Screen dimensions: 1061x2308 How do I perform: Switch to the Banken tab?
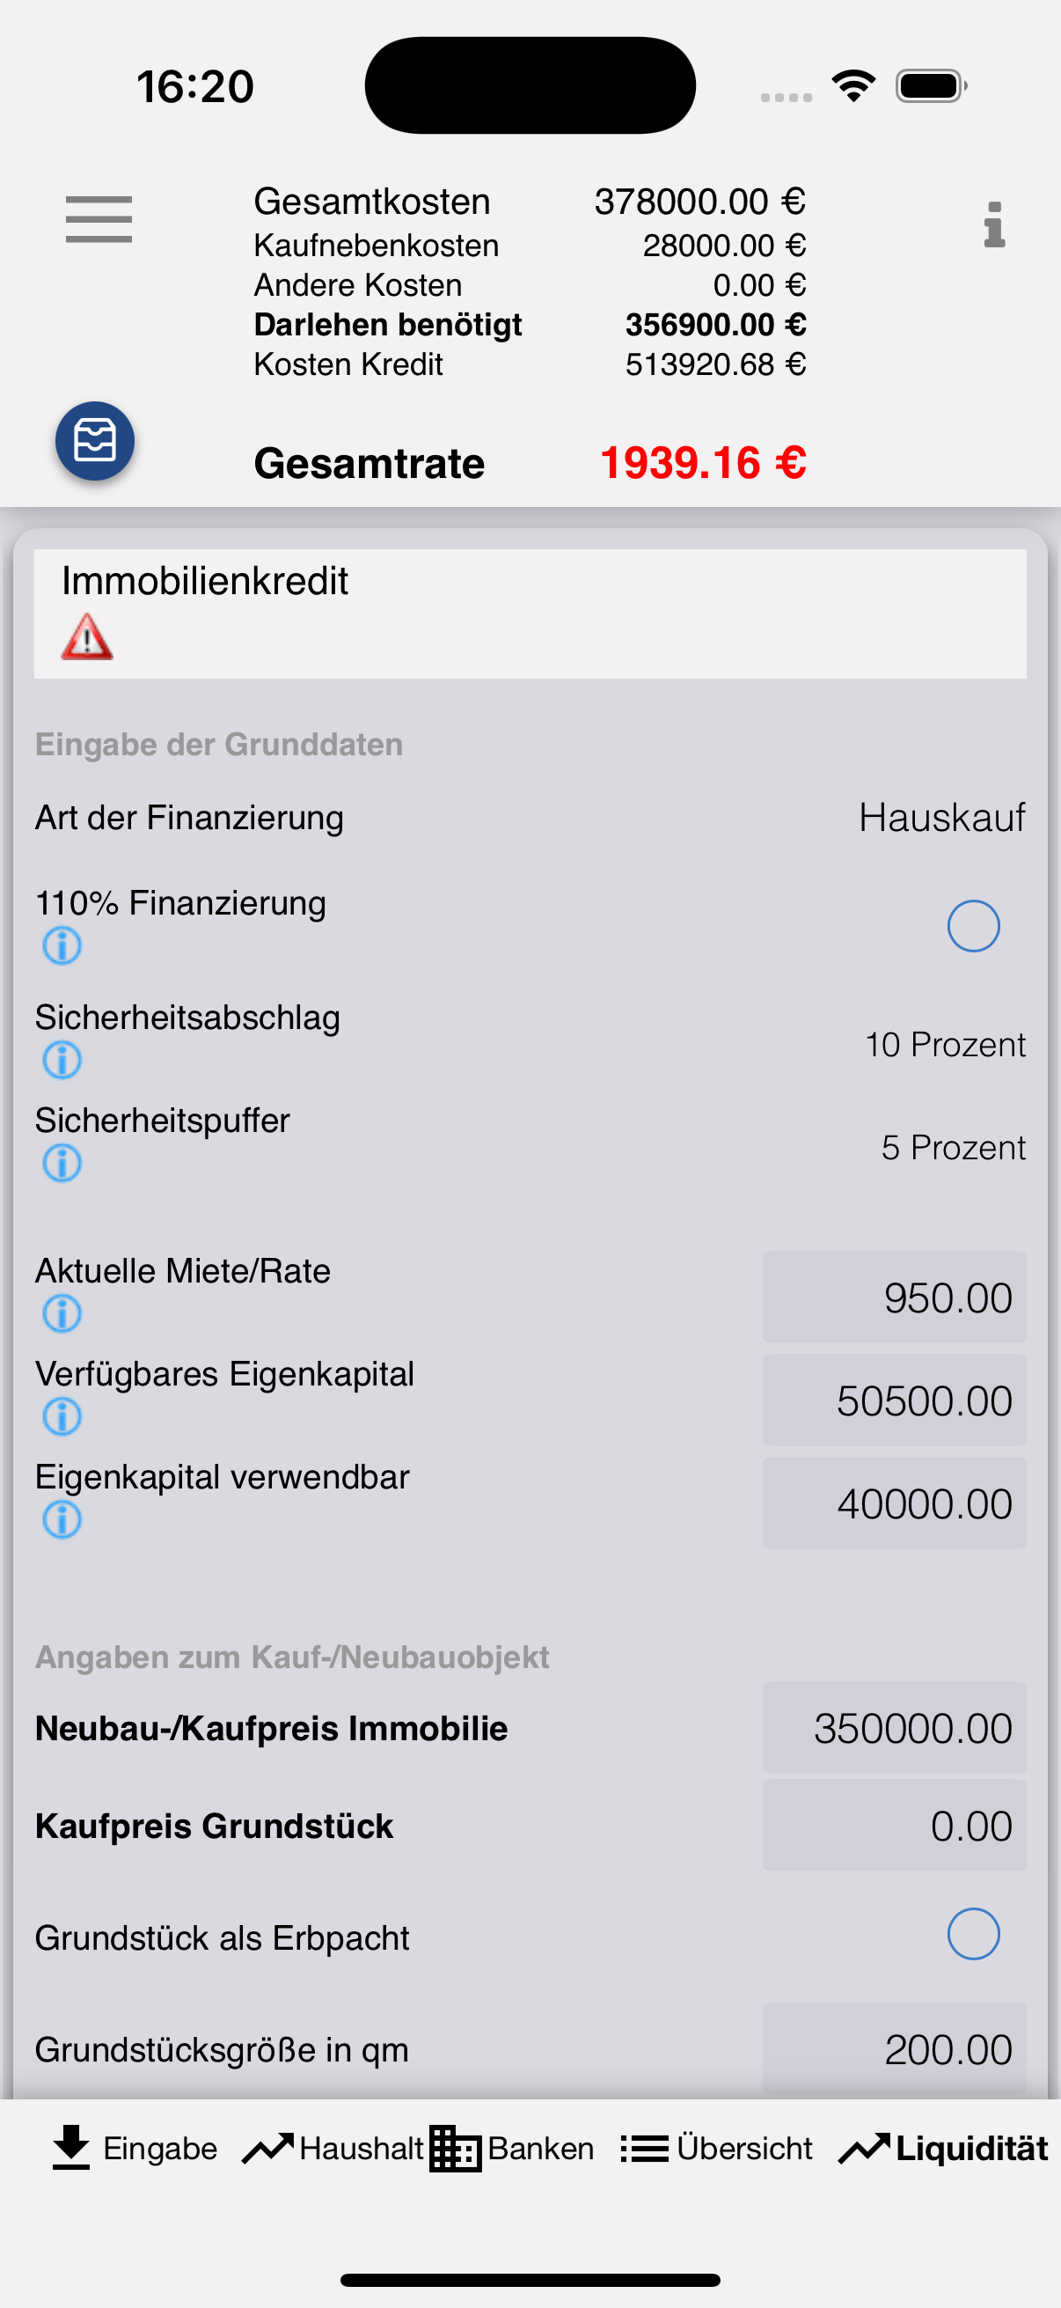click(x=511, y=2149)
